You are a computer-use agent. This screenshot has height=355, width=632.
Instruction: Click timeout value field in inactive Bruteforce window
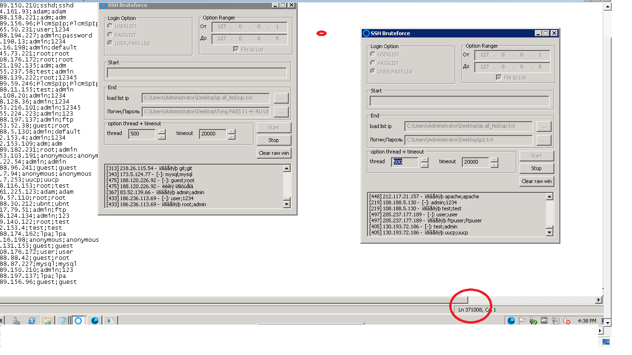click(x=213, y=134)
